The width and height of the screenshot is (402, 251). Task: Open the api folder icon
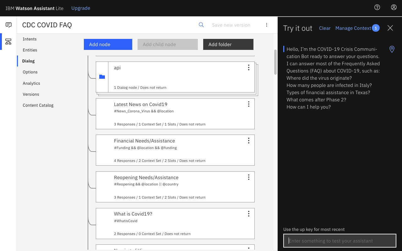point(102,77)
